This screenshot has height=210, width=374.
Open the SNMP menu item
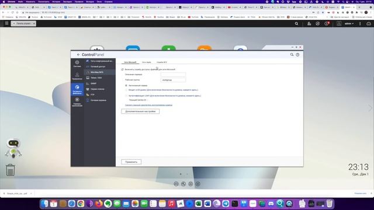click(100, 83)
